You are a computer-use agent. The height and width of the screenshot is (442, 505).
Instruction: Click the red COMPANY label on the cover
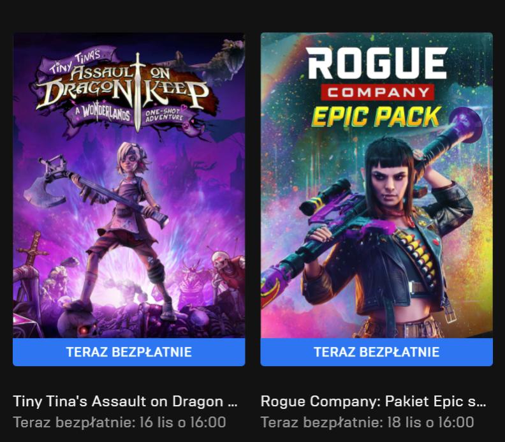[377, 92]
